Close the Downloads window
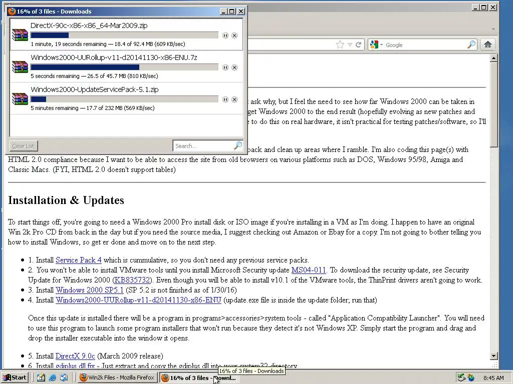Screen dimensions: 513x384 point(241,11)
